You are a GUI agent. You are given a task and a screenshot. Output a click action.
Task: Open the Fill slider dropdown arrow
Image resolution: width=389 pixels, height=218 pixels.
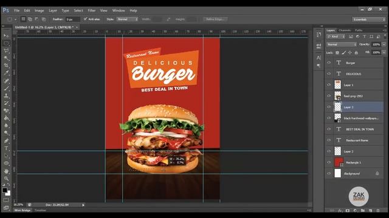pyautogui.click(x=384, y=53)
